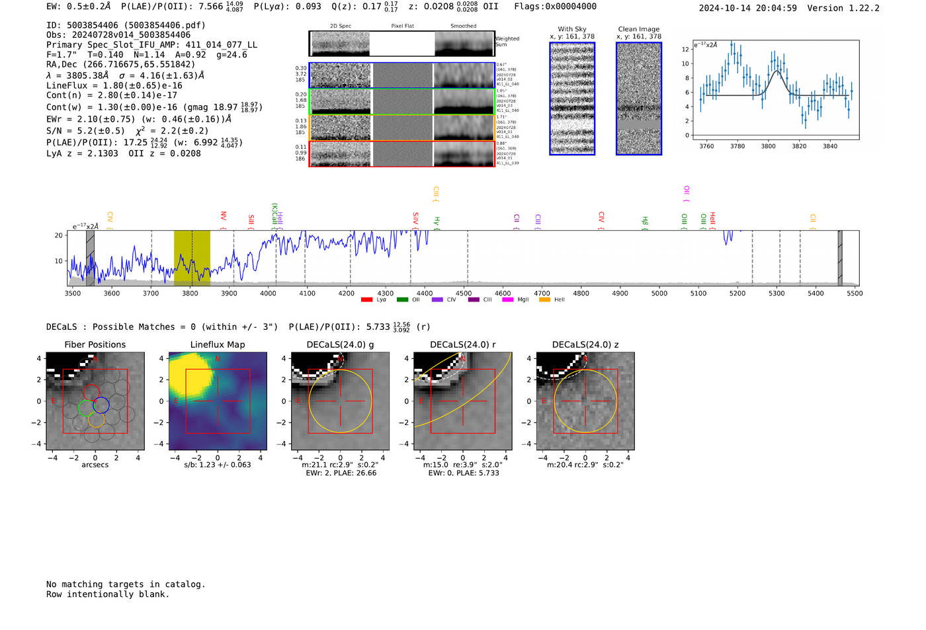The image size is (926, 630).
Task: Open the Lineflux Map panel
Action: point(218,401)
